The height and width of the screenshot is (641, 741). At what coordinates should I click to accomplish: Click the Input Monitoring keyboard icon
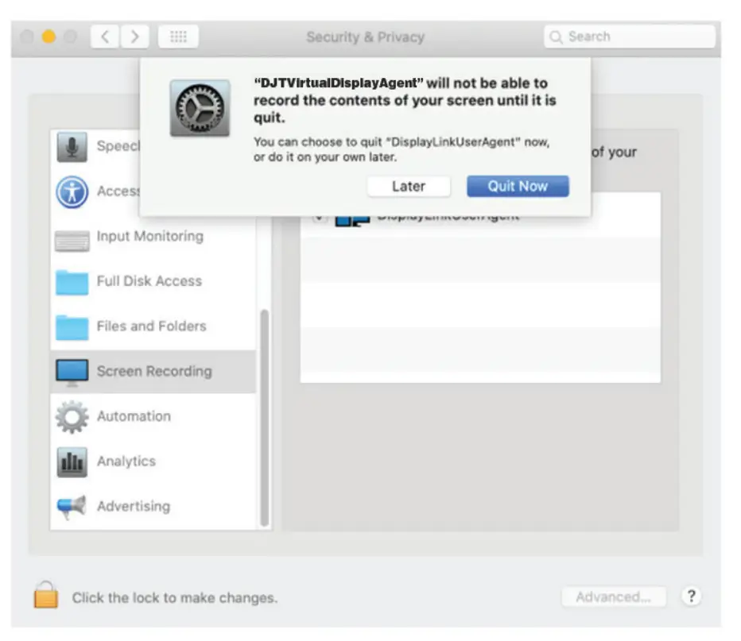[72, 236]
